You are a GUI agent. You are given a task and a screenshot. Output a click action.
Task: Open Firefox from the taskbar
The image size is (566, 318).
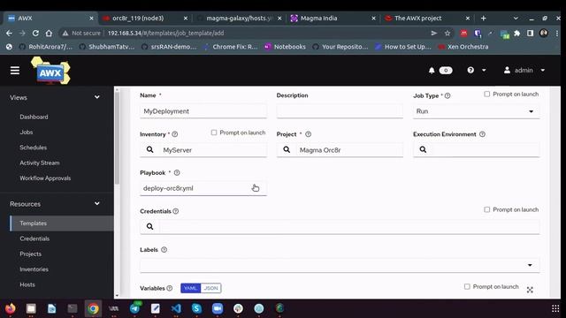pyautogui.click(x=11, y=308)
